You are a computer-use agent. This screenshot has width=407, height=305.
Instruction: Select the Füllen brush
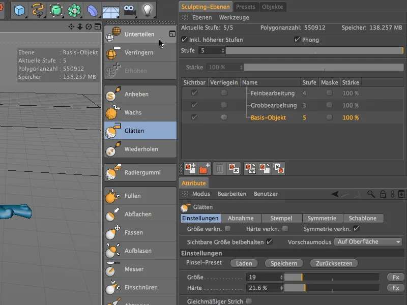[140, 196]
